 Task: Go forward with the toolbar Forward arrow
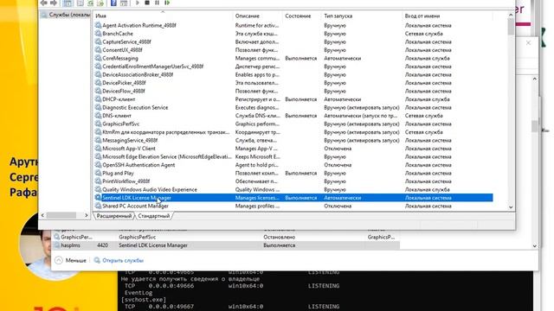(x=54, y=3)
